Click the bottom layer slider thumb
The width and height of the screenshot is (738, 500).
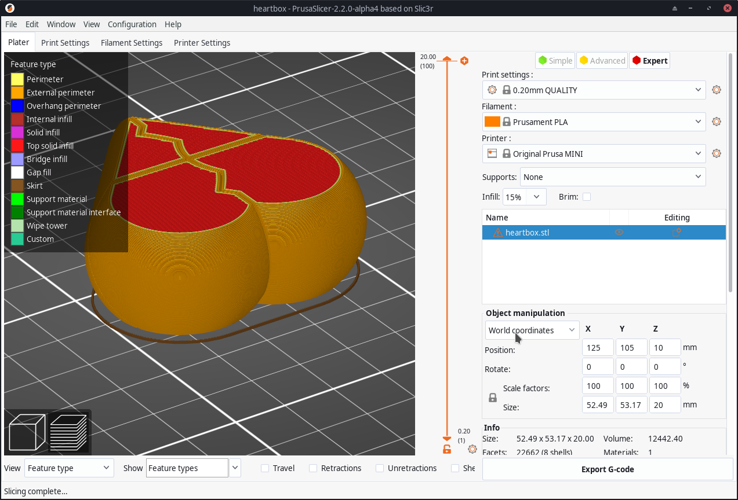[x=446, y=439]
